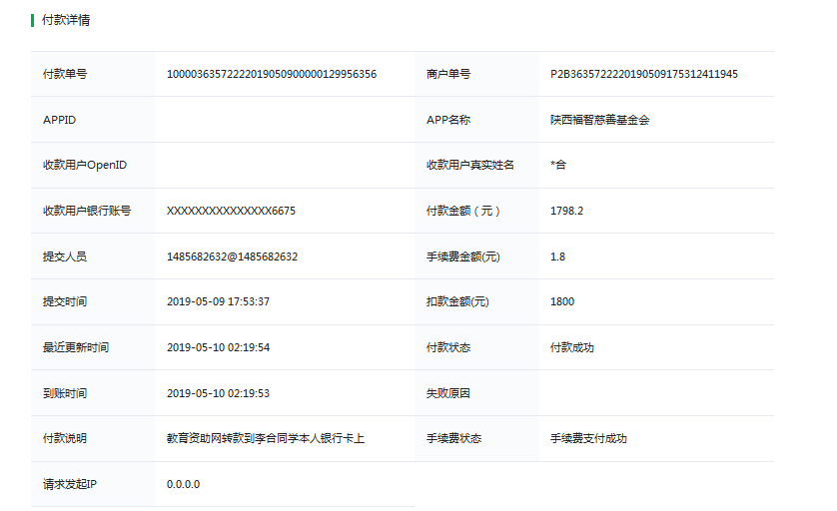Image resolution: width=837 pixels, height=511 pixels.
Task: Select the payee name *合
Action: [557, 165]
